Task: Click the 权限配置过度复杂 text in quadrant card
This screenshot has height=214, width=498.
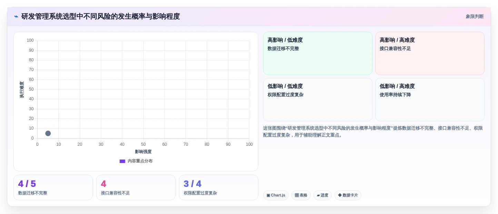Action: (x=286, y=95)
